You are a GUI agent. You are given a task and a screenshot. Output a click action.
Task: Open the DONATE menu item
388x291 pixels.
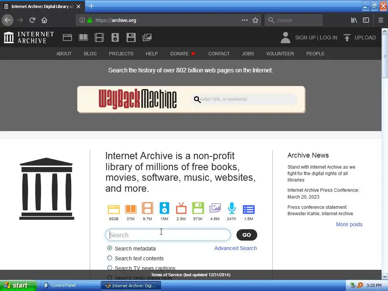(183, 54)
